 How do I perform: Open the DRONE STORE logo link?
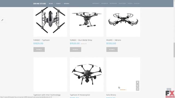tap(39, 4)
